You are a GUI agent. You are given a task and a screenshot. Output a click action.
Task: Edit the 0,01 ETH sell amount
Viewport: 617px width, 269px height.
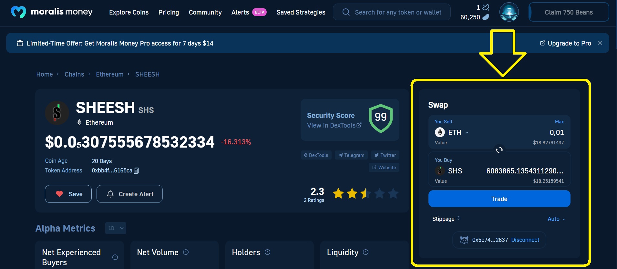tap(557, 132)
